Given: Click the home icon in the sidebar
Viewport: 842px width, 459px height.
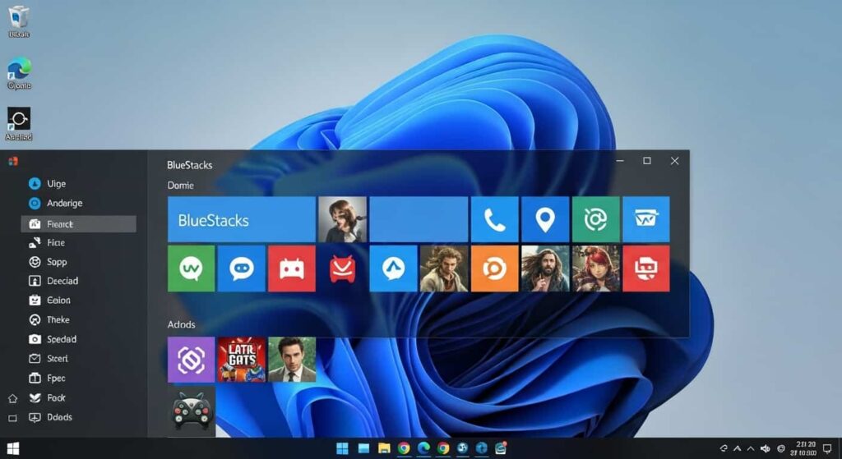Looking at the screenshot, I should tap(13, 398).
